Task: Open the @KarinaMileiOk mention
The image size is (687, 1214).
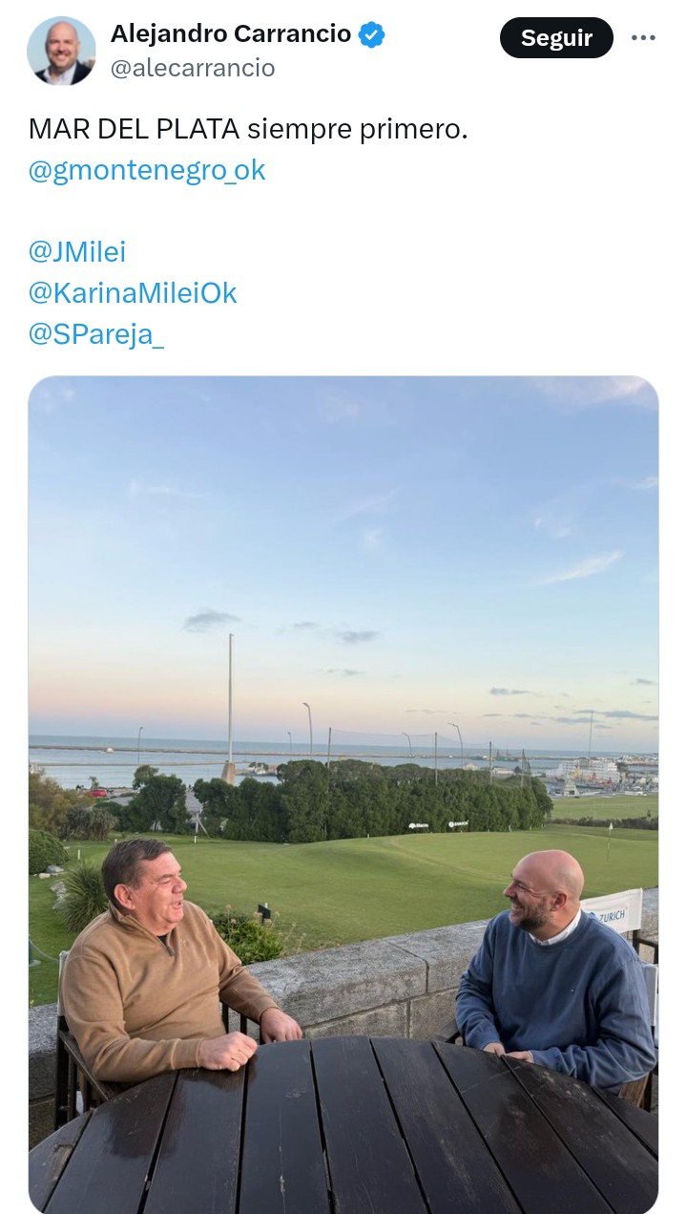Action: 133,292
